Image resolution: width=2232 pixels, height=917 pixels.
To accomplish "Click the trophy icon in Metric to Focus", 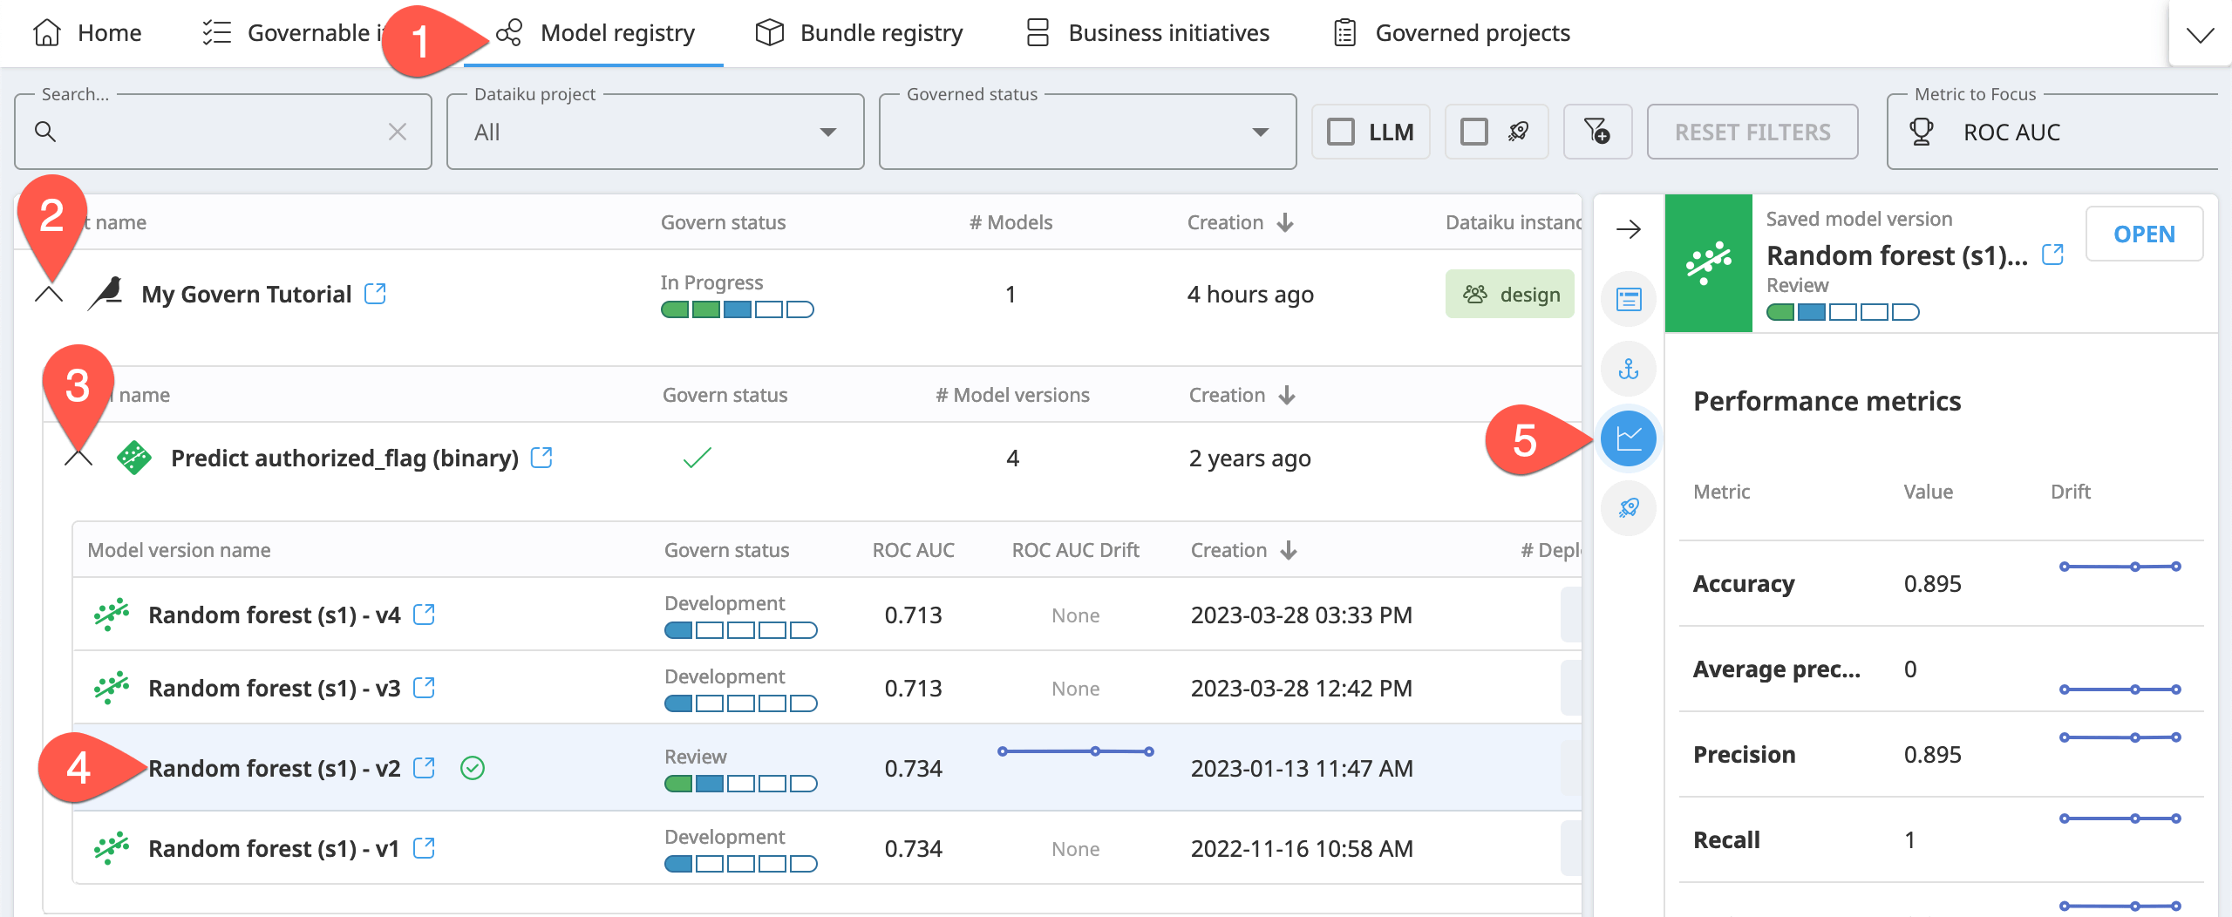I will [x=1921, y=132].
